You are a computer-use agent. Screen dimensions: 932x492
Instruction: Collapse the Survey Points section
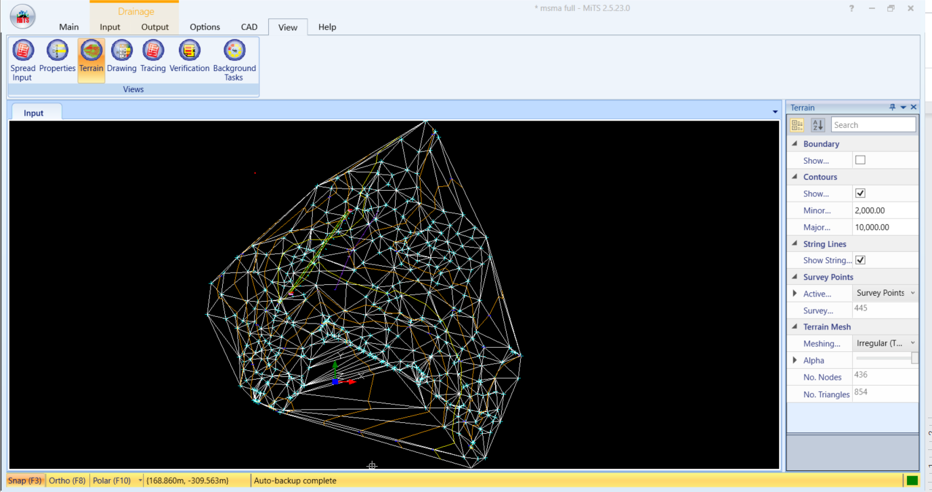coord(795,277)
